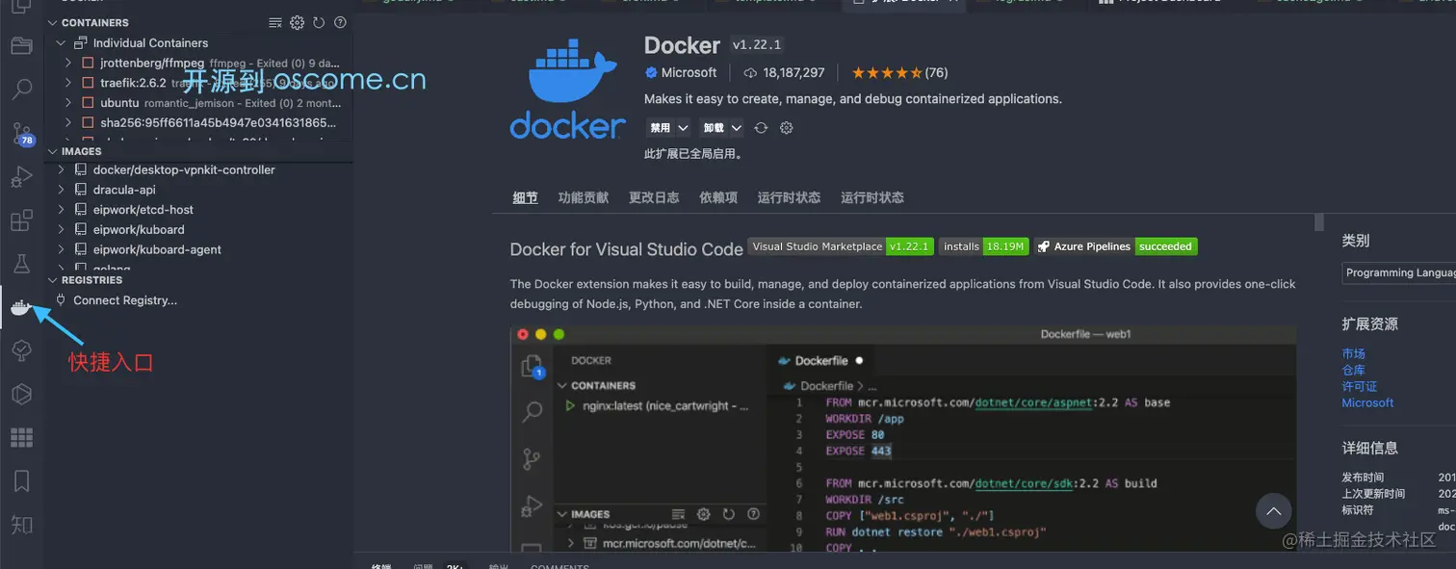Viewport: 1456px width, 569px height.
Task: Open the Microsoft link under 扩展资源
Action: pos(1367,402)
